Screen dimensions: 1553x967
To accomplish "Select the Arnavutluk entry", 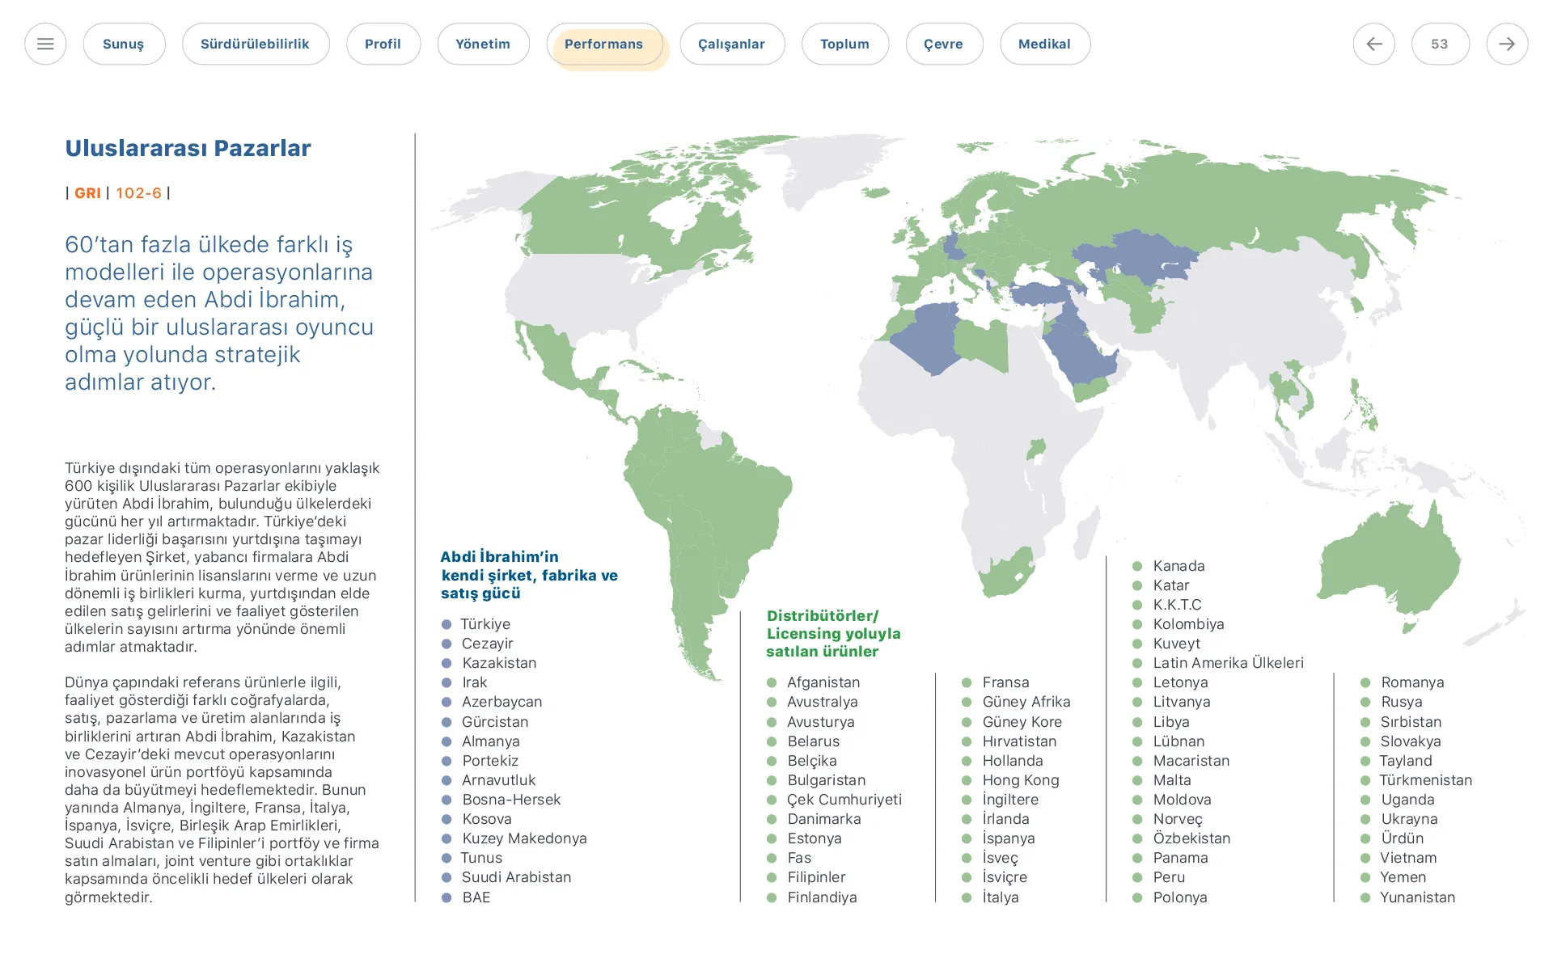I will click(499, 780).
